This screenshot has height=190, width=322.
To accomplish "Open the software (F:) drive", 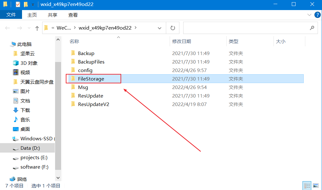I will [x=34, y=167].
